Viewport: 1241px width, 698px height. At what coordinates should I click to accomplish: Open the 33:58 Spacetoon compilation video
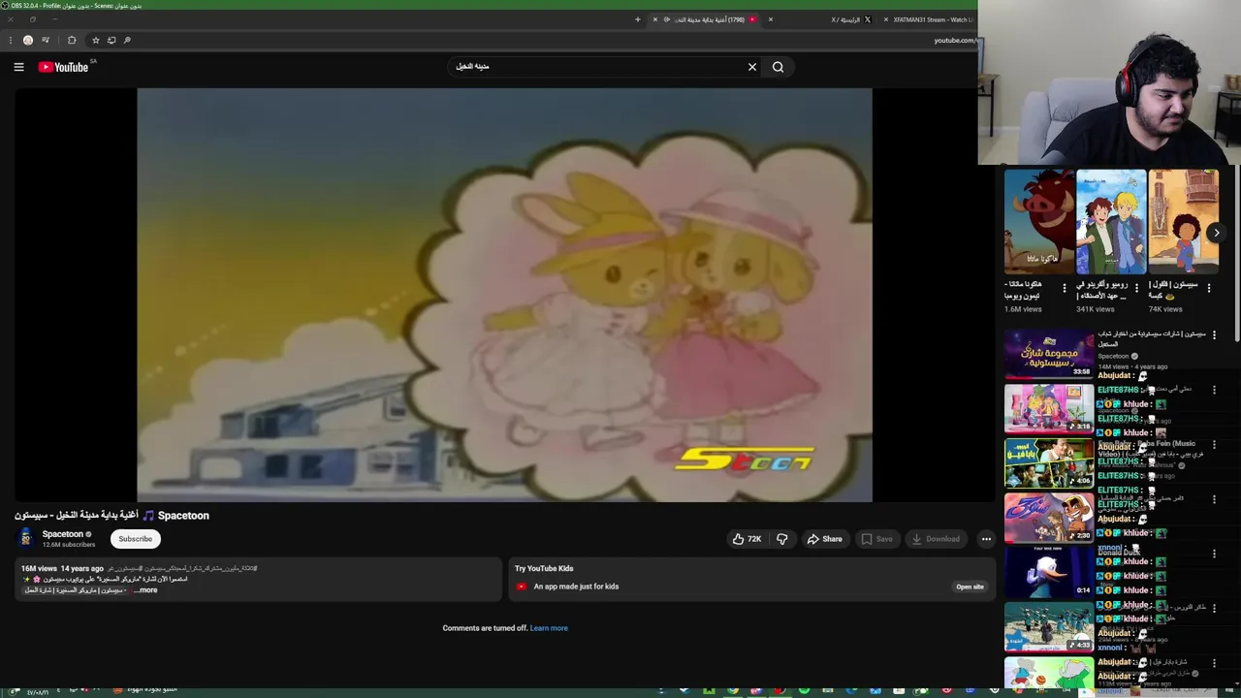tap(1049, 354)
